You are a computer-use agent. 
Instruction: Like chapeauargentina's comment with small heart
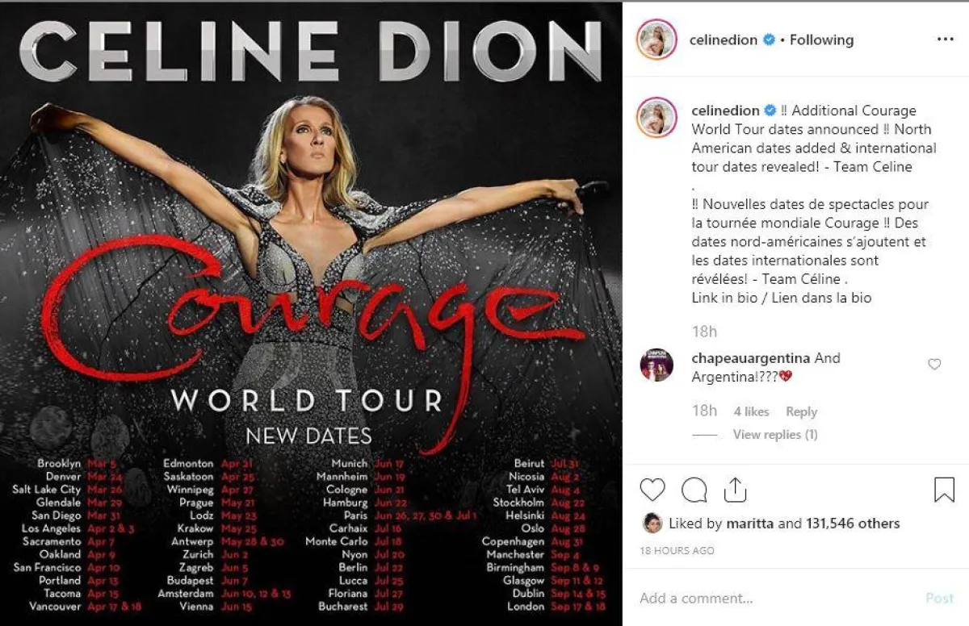click(x=934, y=365)
